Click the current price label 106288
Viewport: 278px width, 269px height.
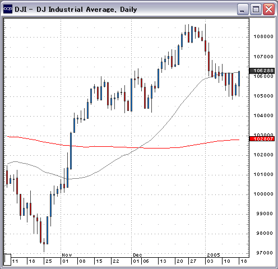[262, 71]
